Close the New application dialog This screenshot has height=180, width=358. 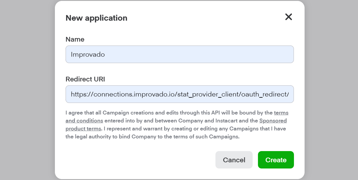[x=288, y=17]
